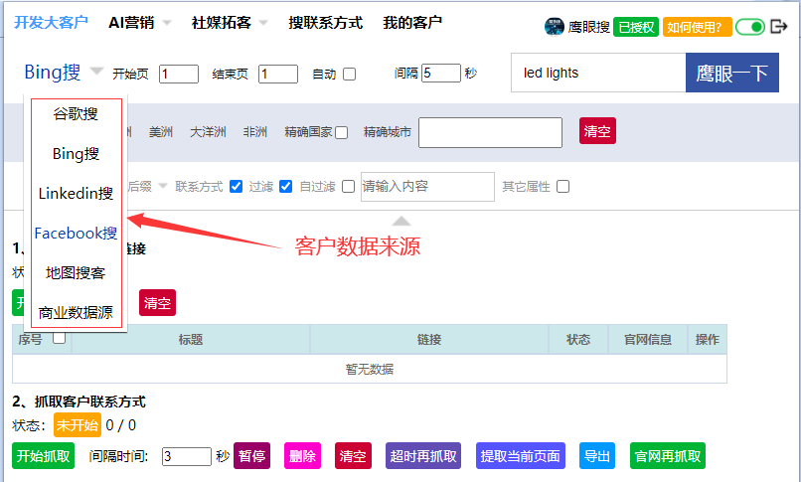Click the 鹰眼搜 avatar logo
Viewport: 801px width, 482px height.
pyautogui.click(x=554, y=27)
